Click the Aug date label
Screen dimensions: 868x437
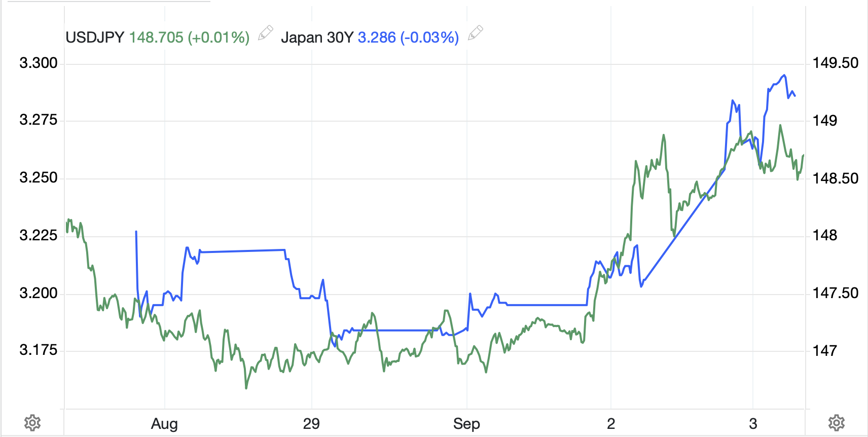(164, 424)
